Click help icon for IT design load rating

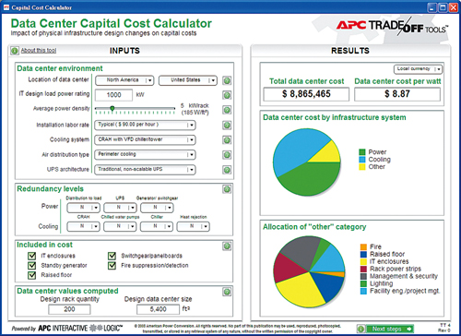coord(227,95)
